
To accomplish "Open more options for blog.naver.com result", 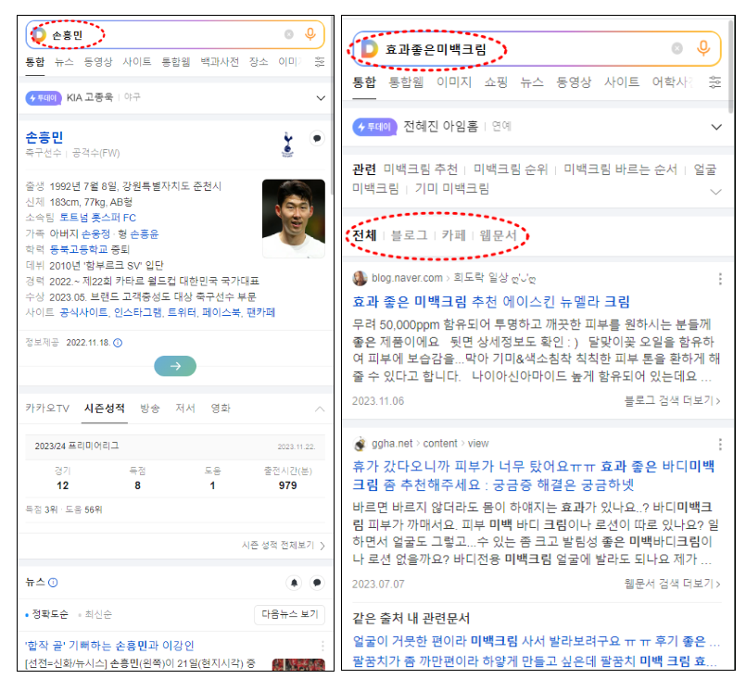I will tap(720, 279).
